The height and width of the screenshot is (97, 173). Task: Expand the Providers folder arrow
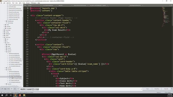pyautogui.click(x=4, y=28)
